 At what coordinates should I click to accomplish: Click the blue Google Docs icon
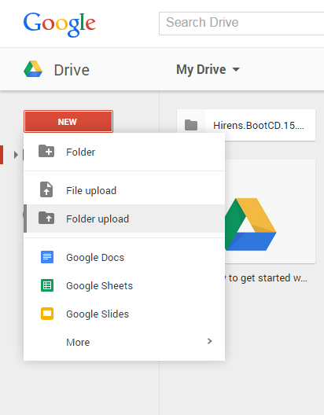(x=47, y=257)
